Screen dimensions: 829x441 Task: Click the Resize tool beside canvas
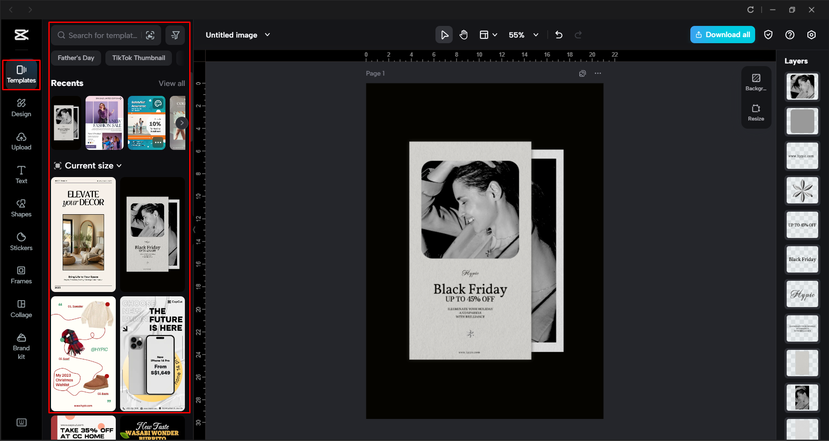pyautogui.click(x=756, y=113)
